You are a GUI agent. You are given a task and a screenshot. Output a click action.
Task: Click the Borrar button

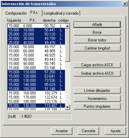point(97,32)
